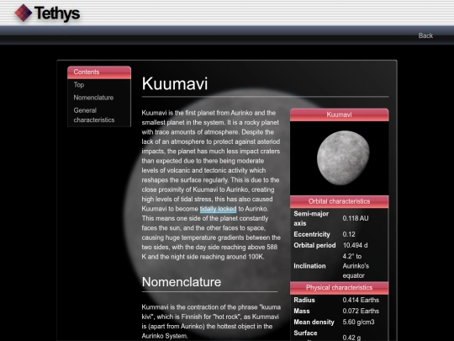The width and height of the screenshot is (454, 341).
Task: Click the Tethys diamond logo icon
Action: (24, 13)
